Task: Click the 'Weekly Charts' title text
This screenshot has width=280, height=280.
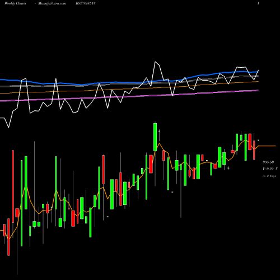Action: pyautogui.click(x=15, y=3)
